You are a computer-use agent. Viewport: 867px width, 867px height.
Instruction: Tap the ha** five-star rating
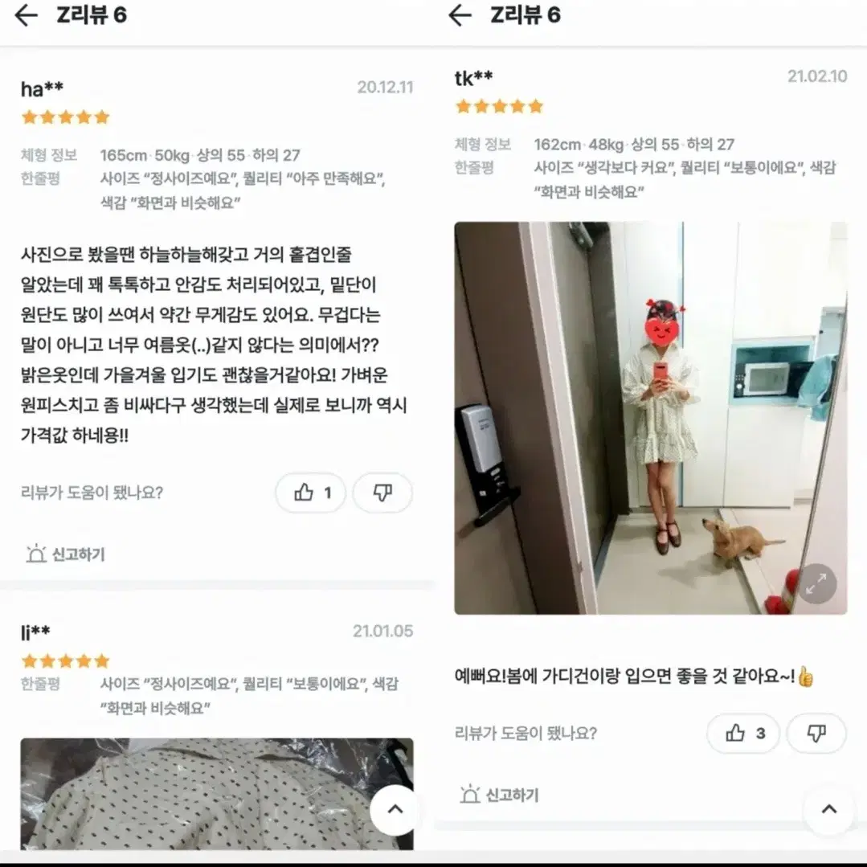(x=65, y=117)
